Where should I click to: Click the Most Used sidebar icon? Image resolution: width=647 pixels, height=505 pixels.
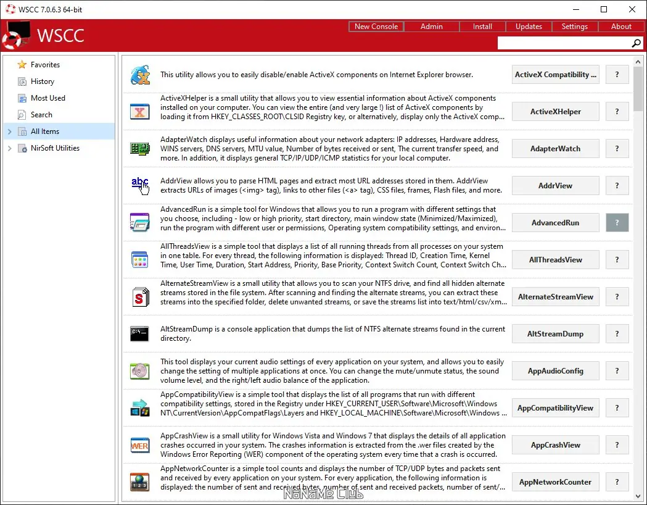click(22, 98)
